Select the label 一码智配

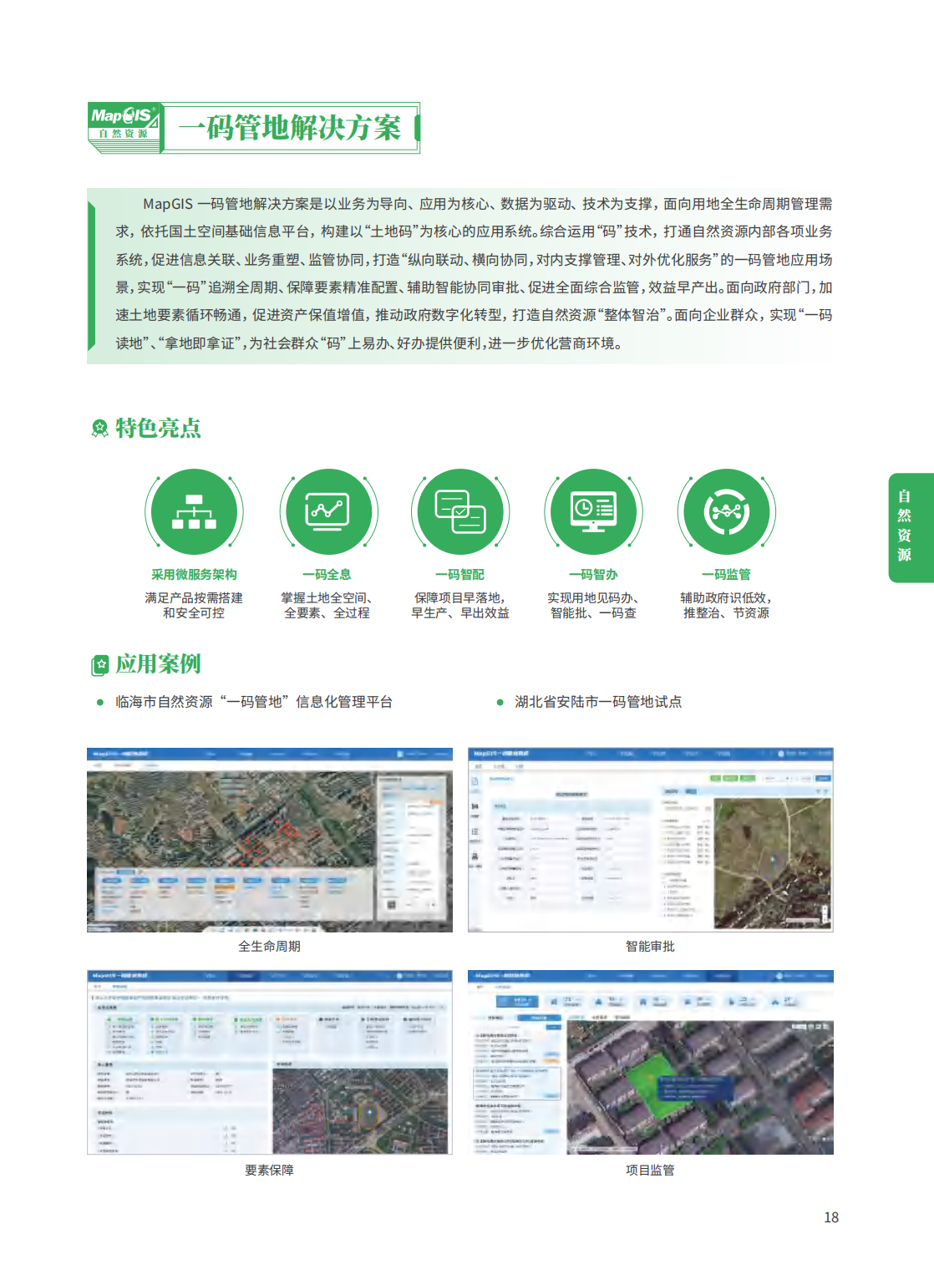[460, 575]
